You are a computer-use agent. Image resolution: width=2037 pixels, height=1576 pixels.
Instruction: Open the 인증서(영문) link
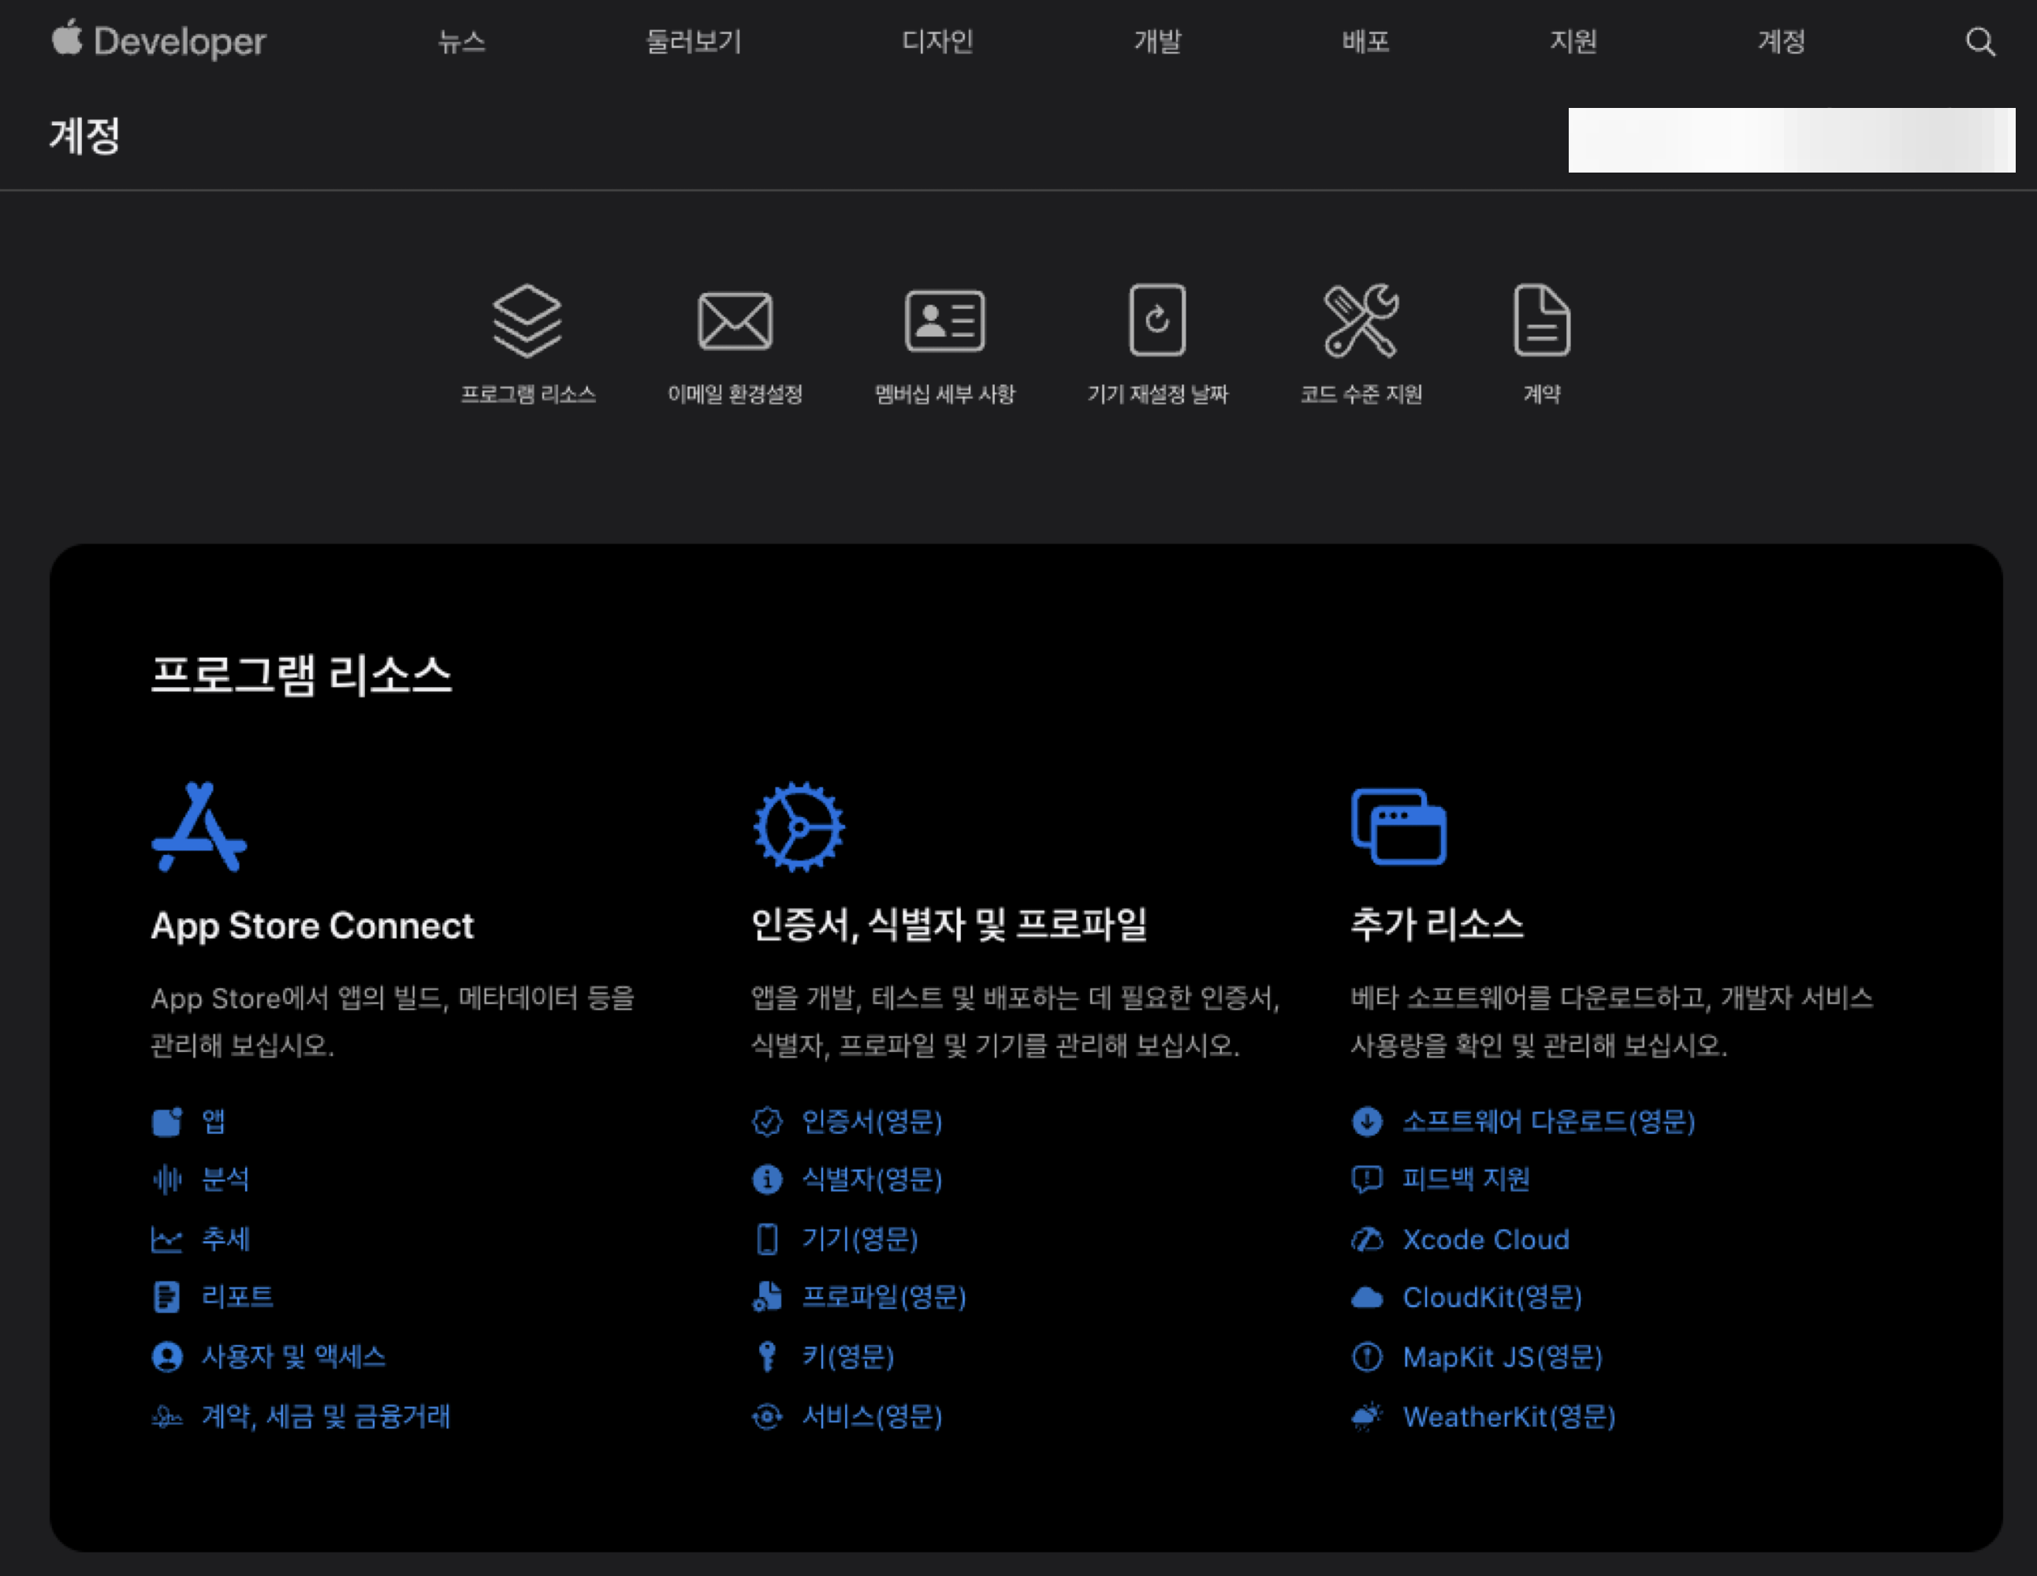[x=871, y=1121]
